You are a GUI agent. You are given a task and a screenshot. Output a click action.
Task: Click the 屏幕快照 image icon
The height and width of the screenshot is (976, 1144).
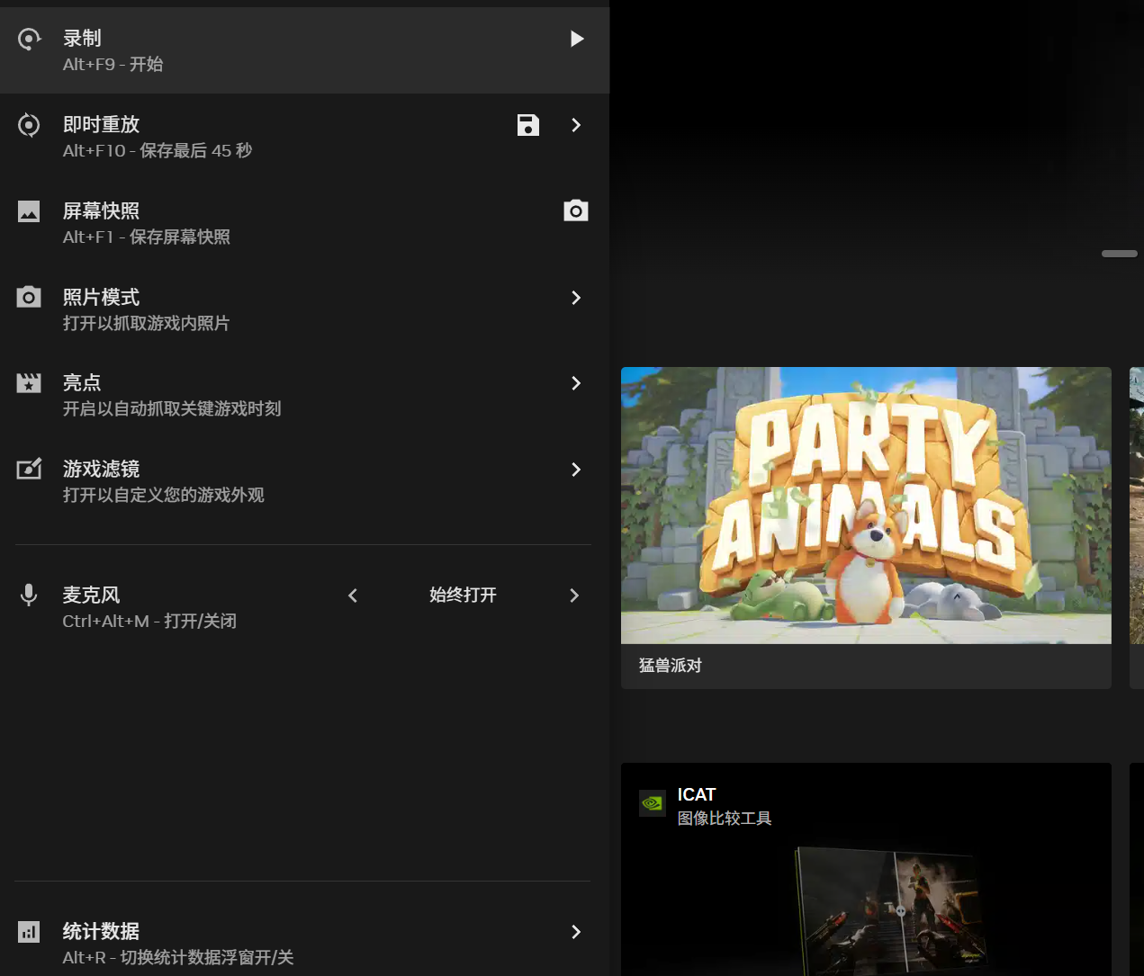point(29,211)
